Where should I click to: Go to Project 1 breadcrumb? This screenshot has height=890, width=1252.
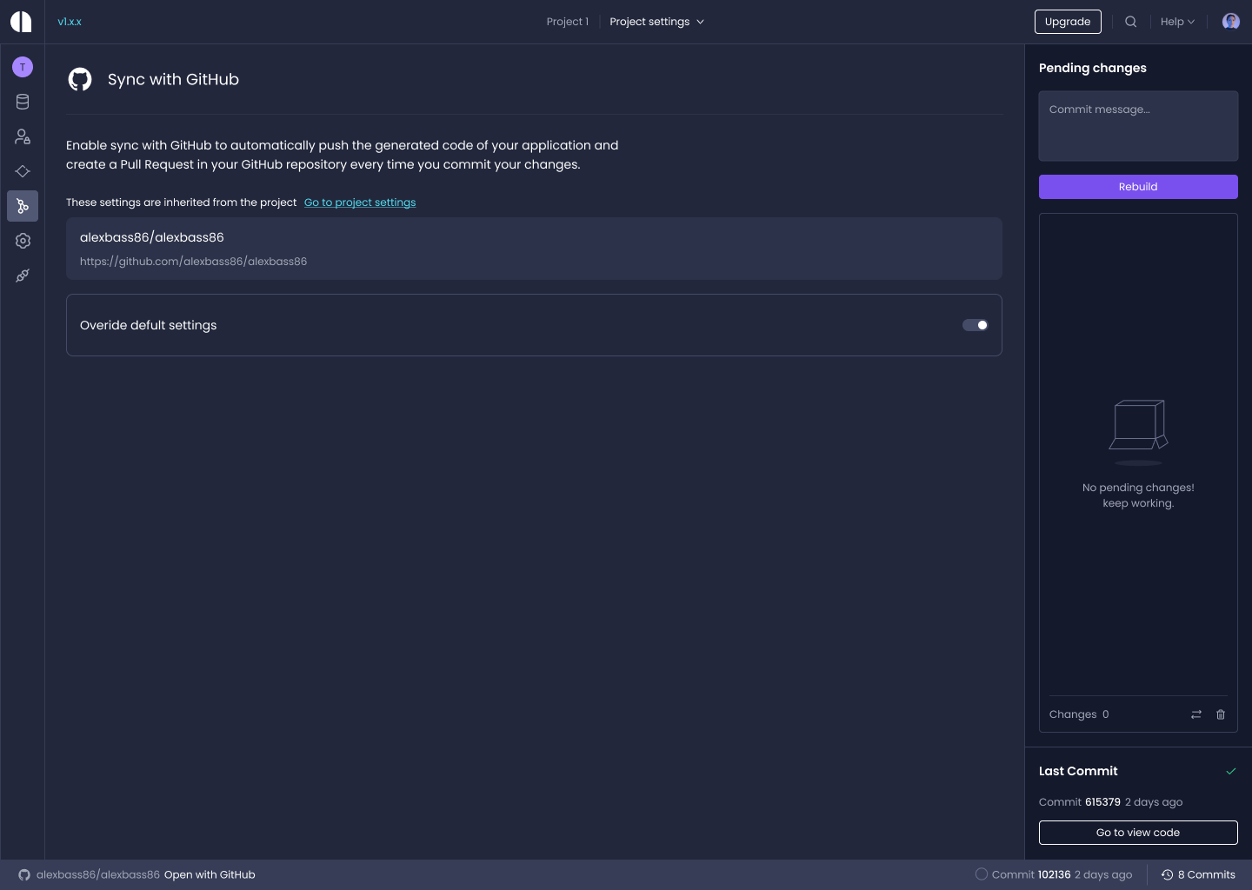tap(567, 22)
